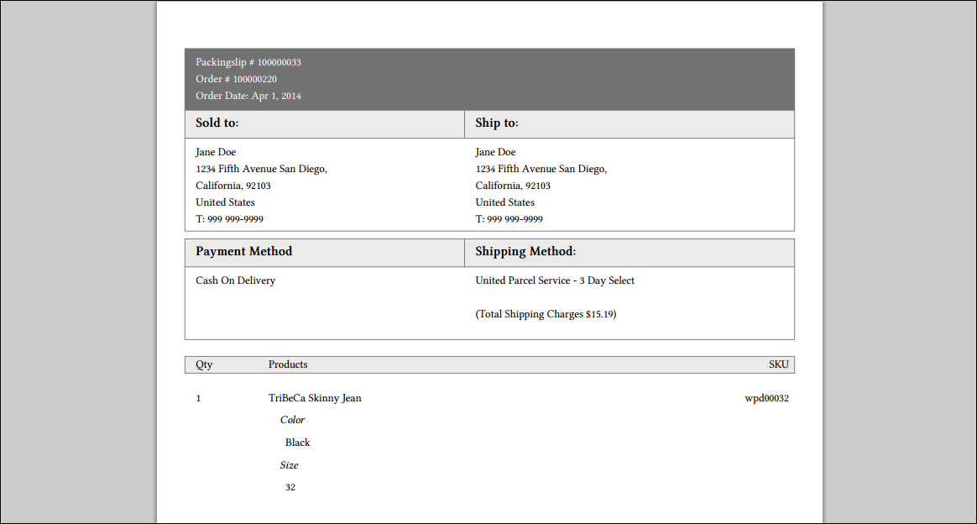Click the Ship to California, 92103 line

(513, 186)
